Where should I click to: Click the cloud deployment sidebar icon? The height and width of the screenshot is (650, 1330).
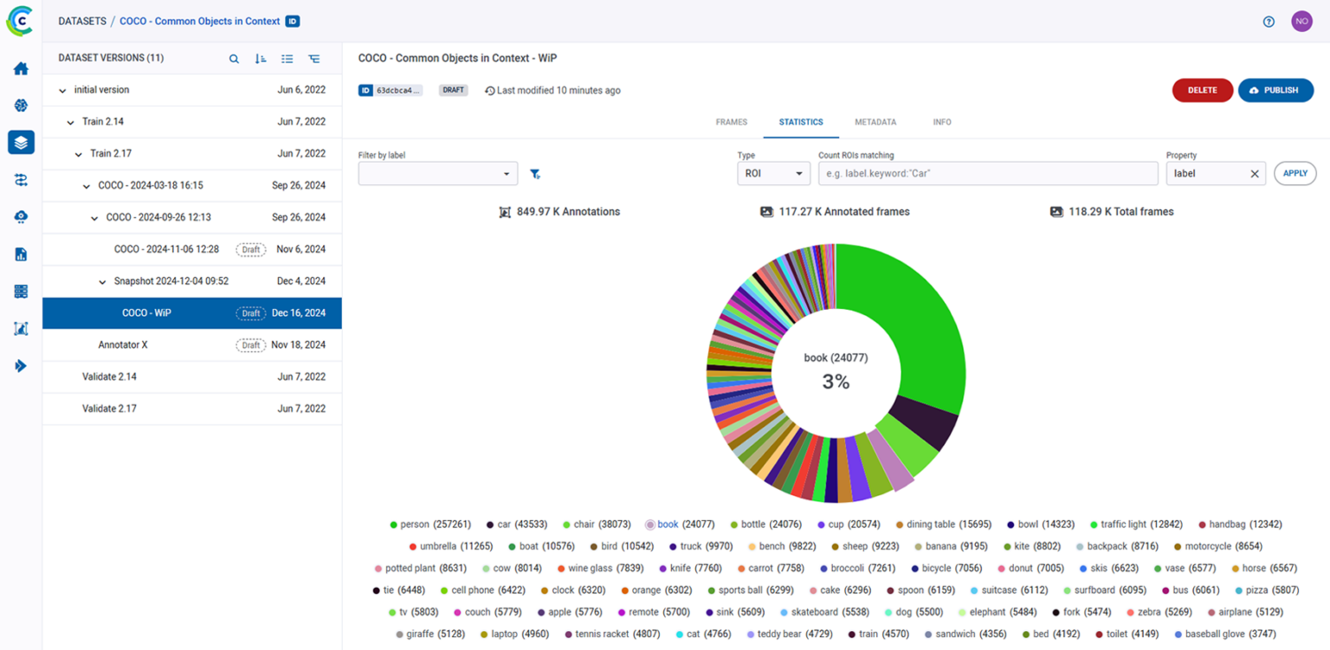pos(20,216)
